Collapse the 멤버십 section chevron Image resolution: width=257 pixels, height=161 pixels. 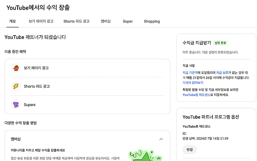click(161, 139)
